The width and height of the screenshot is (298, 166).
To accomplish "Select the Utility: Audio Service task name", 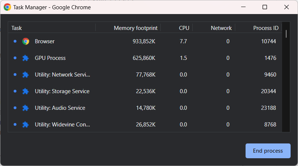I will 60,108.
